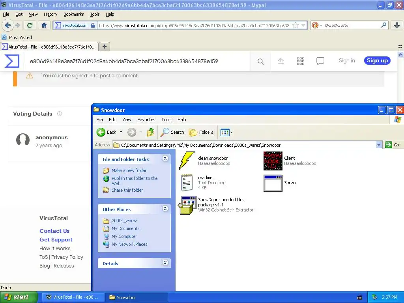Open the browser URL history dropdown
Viewport: 404px width, 303px height.
tap(303, 25)
